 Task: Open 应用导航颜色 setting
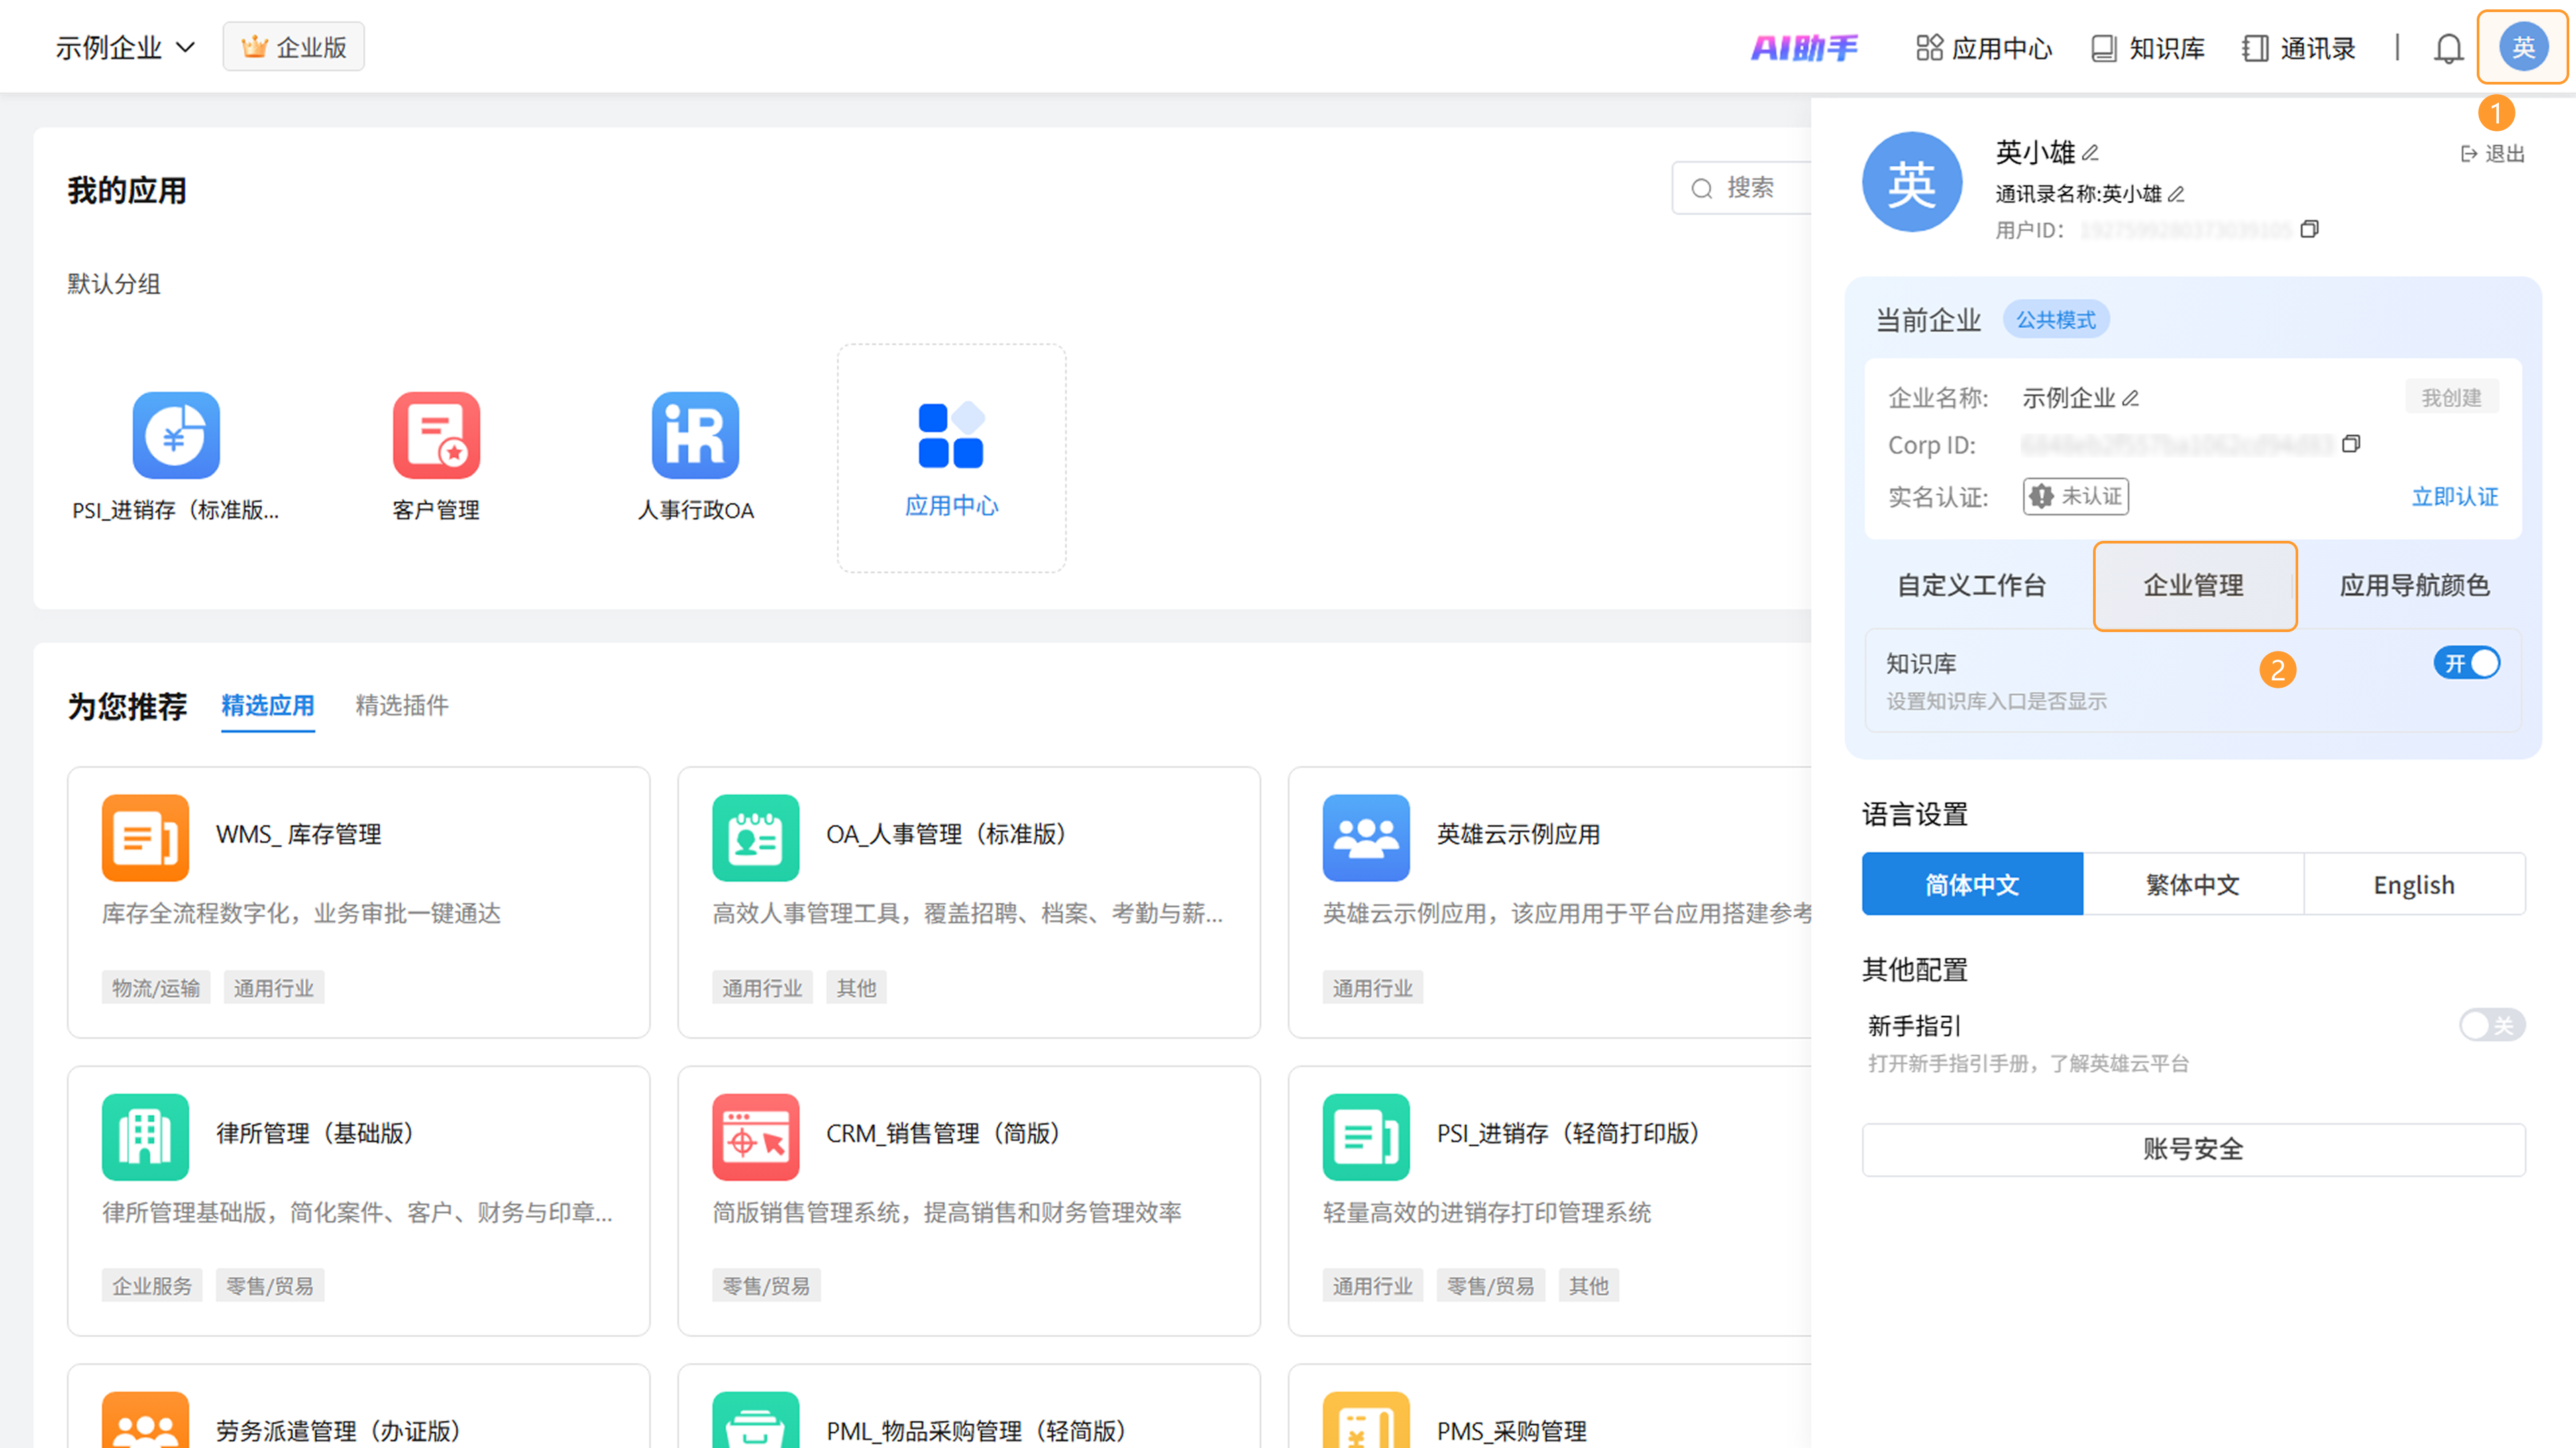(2414, 585)
